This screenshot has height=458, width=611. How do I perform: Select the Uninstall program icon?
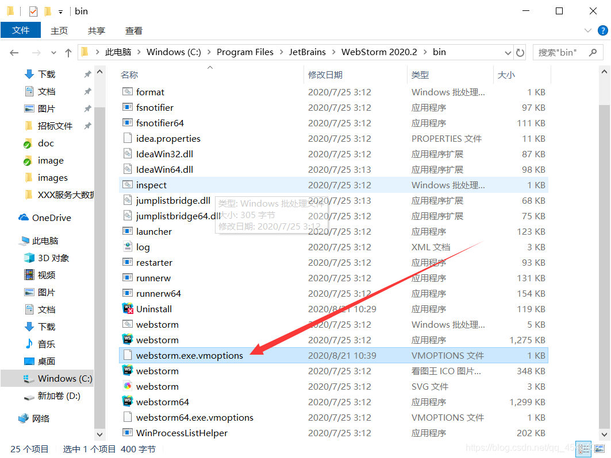tap(128, 309)
